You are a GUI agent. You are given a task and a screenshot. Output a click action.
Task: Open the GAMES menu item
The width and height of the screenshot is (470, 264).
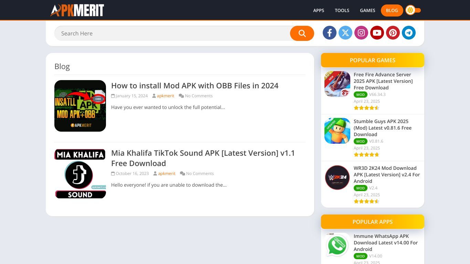(367, 10)
